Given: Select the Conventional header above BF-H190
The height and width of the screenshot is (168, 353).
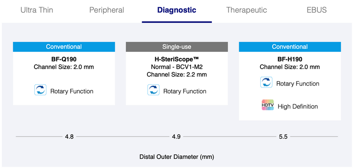Looking at the screenshot, I should [x=290, y=47].
